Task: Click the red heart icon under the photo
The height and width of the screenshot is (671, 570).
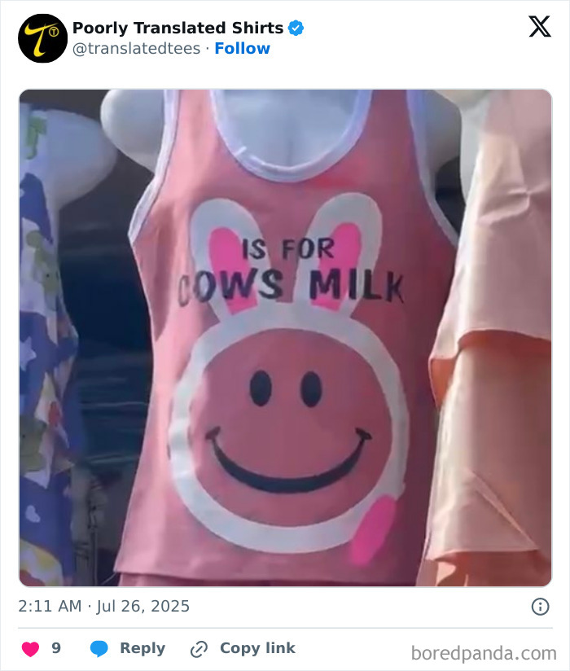Action: click(x=30, y=648)
